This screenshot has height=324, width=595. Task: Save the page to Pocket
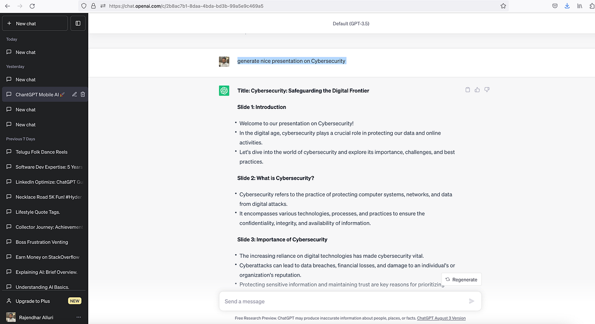tap(555, 6)
